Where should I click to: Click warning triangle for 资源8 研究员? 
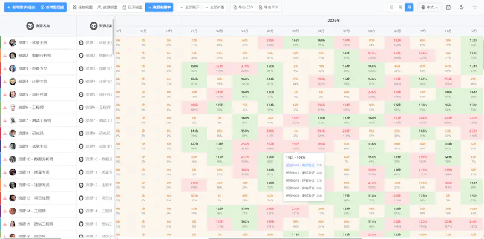coord(5,134)
